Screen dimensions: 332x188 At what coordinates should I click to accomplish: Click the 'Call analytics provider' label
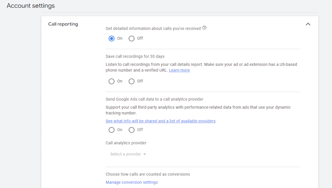coord(126,143)
